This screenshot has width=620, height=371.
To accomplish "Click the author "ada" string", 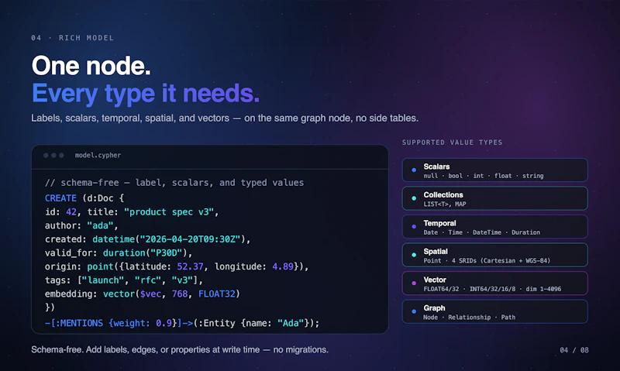I will pos(101,225).
